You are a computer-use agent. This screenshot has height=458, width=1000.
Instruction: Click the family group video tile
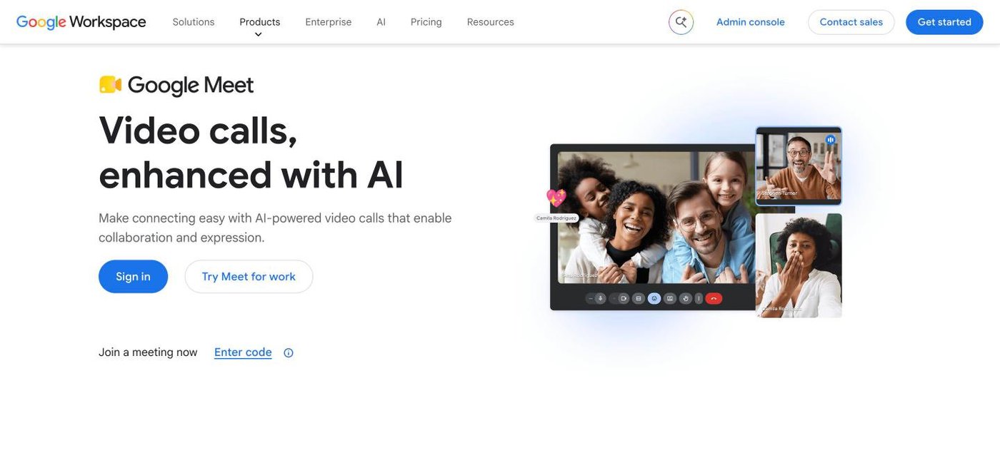tap(656, 218)
